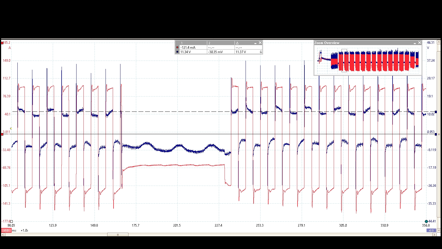
Task: Click the 175.7 time axis label
Action: tap(136, 225)
